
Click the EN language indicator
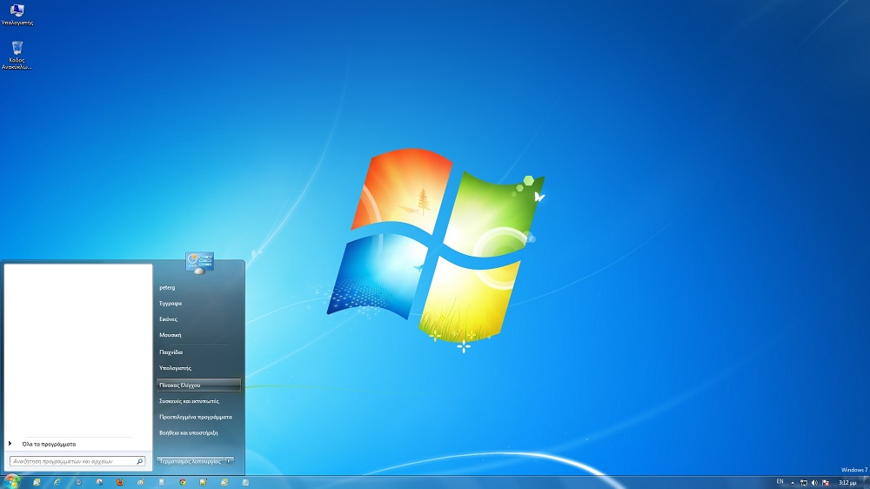click(780, 482)
